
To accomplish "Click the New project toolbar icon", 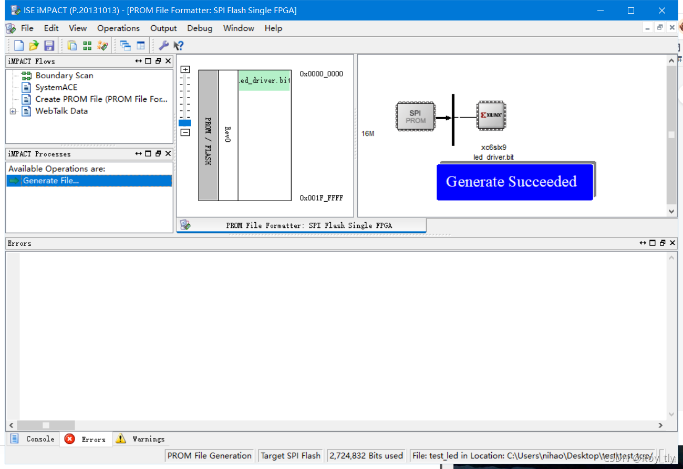I will point(19,46).
